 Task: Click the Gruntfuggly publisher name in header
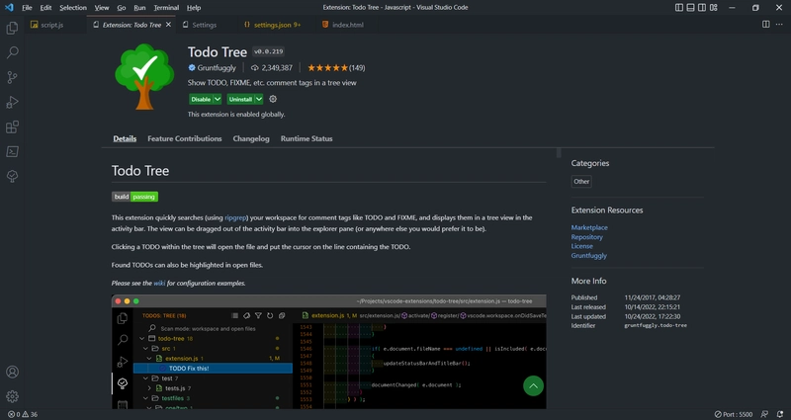(217, 67)
